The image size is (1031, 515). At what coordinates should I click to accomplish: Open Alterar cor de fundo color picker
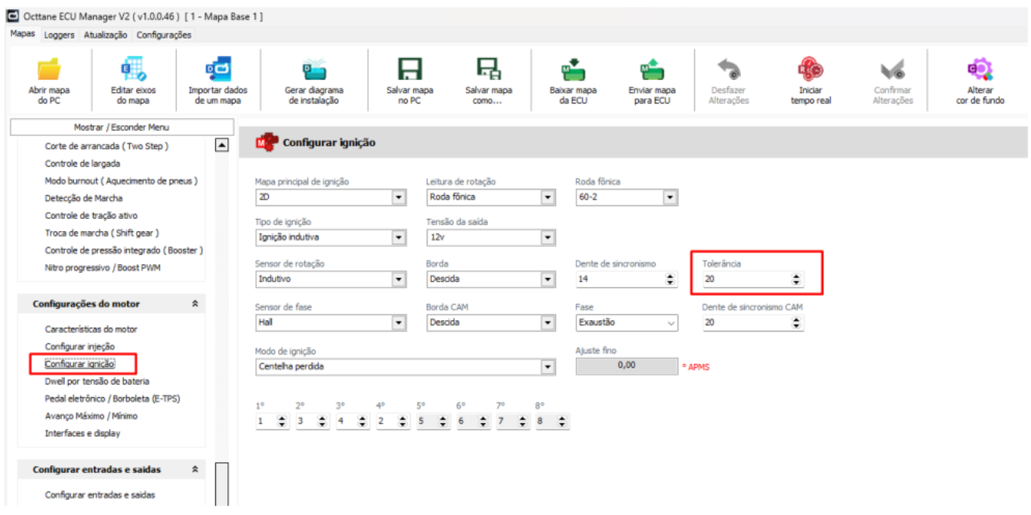(x=980, y=69)
